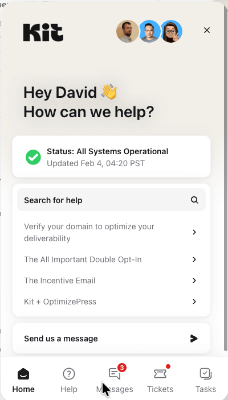Expand chevron next to Verify your domain
Image resolution: width=228 pixels, height=400 pixels.
194,232
